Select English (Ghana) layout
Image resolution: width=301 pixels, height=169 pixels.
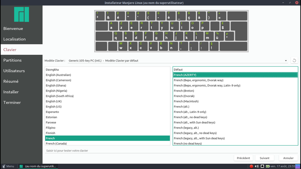pyautogui.click(x=107, y=86)
